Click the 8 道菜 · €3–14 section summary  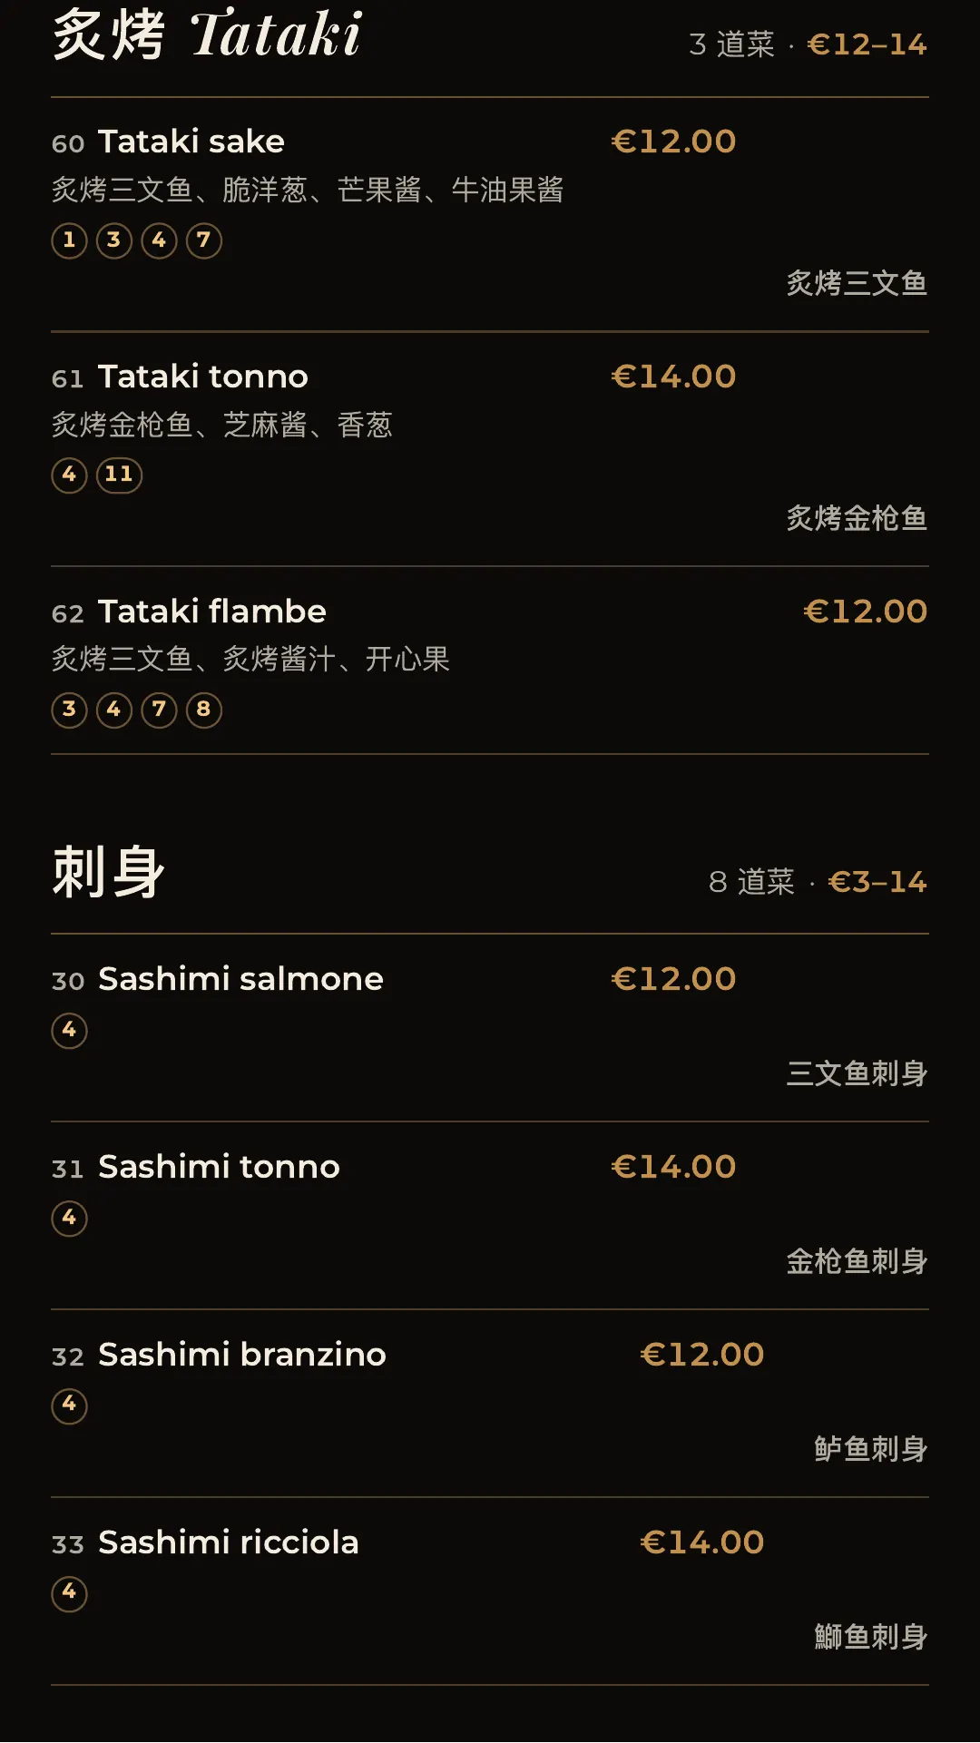[x=818, y=882]
